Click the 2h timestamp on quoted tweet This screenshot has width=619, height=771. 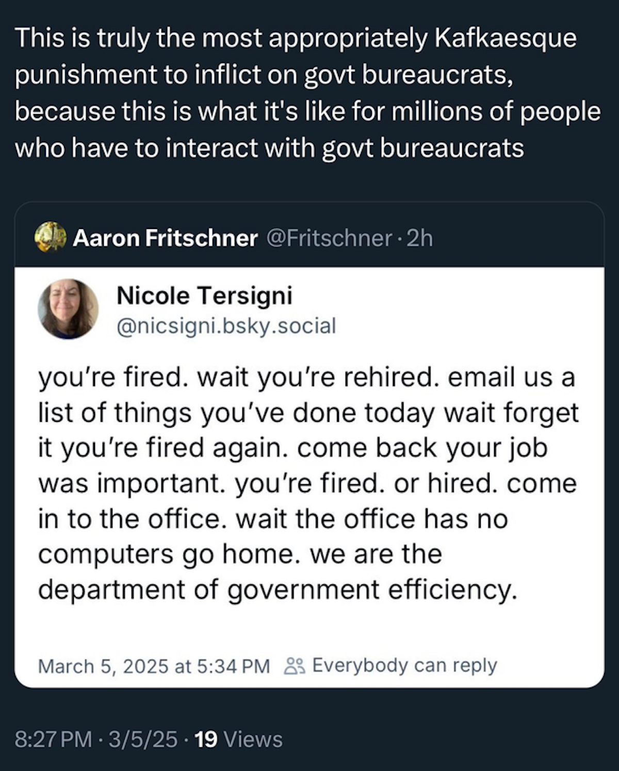pyautogui.click(x=419, y=238)
